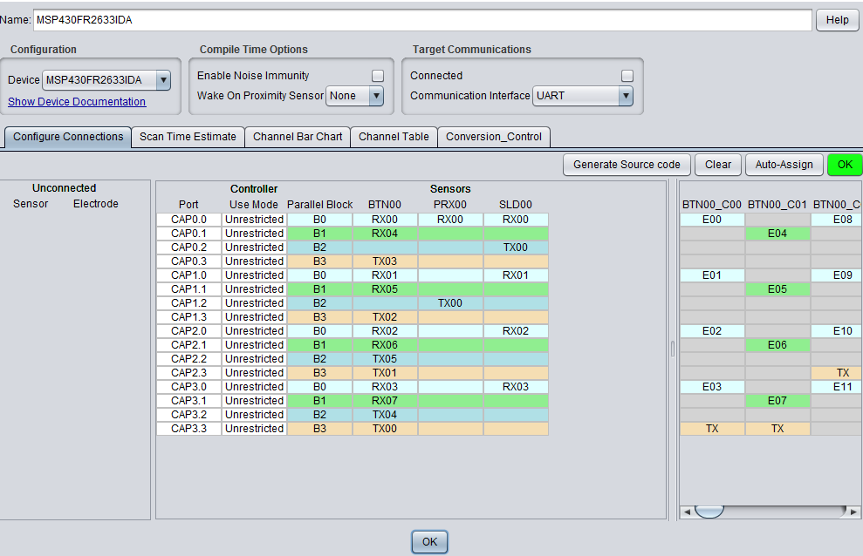Click the E00 cell under BTN00_C00
Image resolution: width=863 pixels, height=556 pixels.
(x=712, y=220)
